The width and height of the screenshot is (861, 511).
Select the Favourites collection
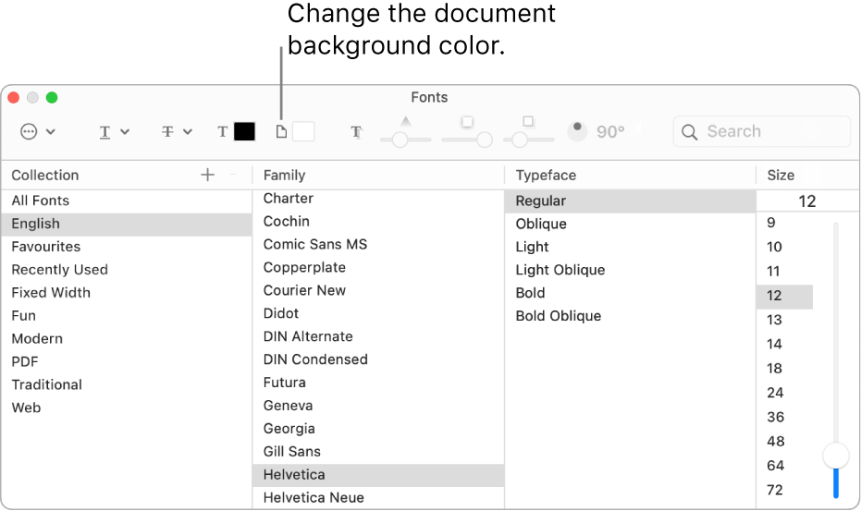point(46,247)
